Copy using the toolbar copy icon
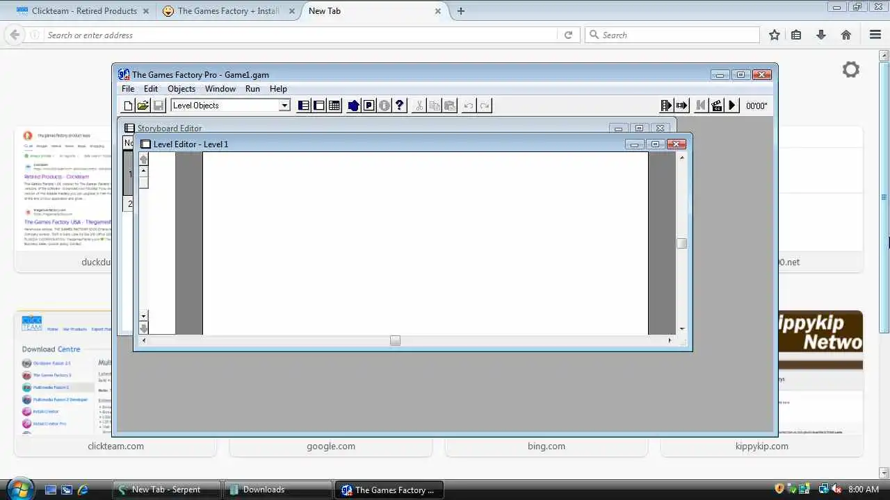The image size is (890, 500). (x=435, y=106)
